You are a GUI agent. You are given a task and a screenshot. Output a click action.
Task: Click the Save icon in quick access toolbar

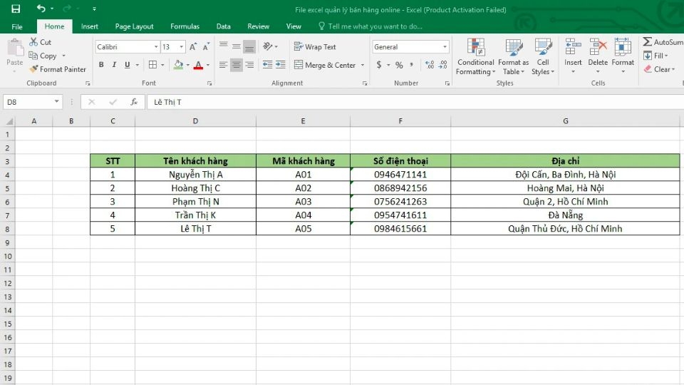[16, 9]
